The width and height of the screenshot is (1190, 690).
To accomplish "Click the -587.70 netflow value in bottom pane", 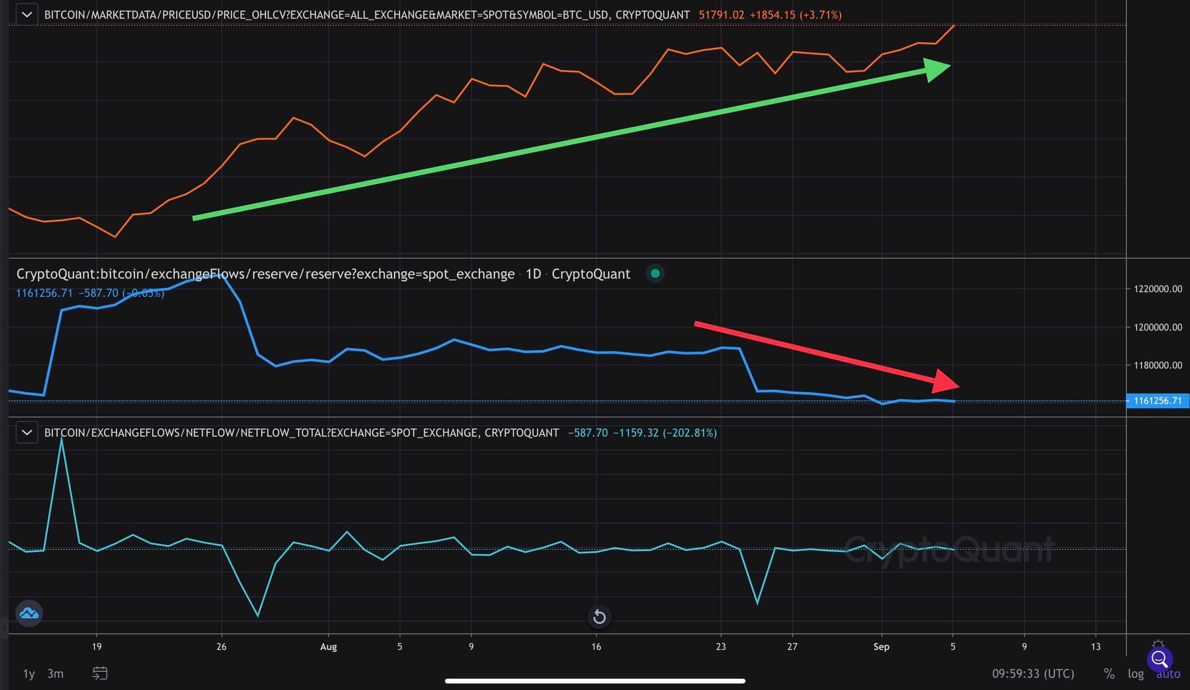I will click(588, 433).
